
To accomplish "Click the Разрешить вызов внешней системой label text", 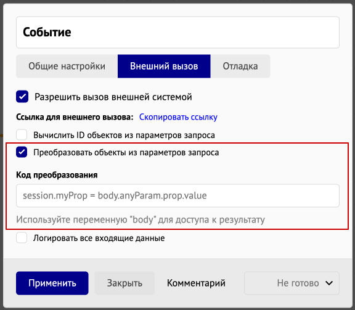I will point(113,97).
